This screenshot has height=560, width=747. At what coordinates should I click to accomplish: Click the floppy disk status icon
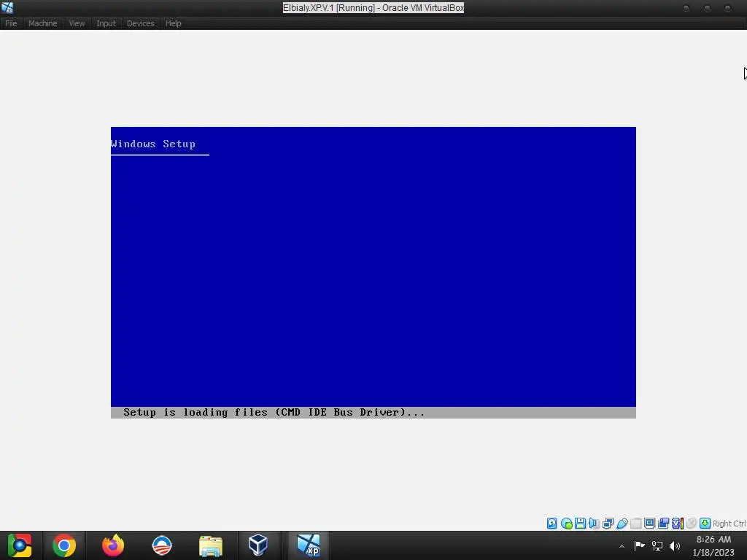coord(580,524)
